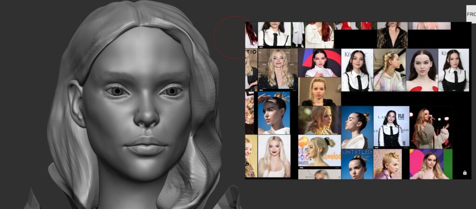Select the blue-background profile with white blazer

[x=357, y=127]
